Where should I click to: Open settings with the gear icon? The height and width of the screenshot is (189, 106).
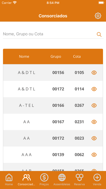pos(98,16)
